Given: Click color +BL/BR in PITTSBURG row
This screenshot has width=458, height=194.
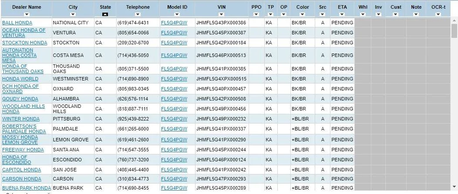Looking at the screenshot, I should click(300, 119).
